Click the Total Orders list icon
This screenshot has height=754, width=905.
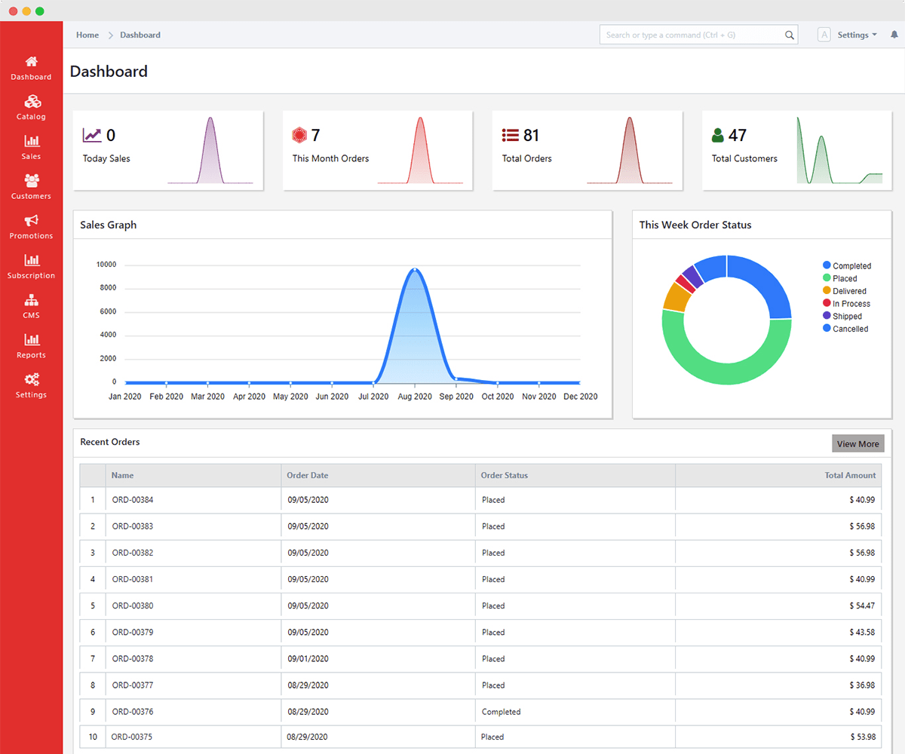tap(511, 136)
